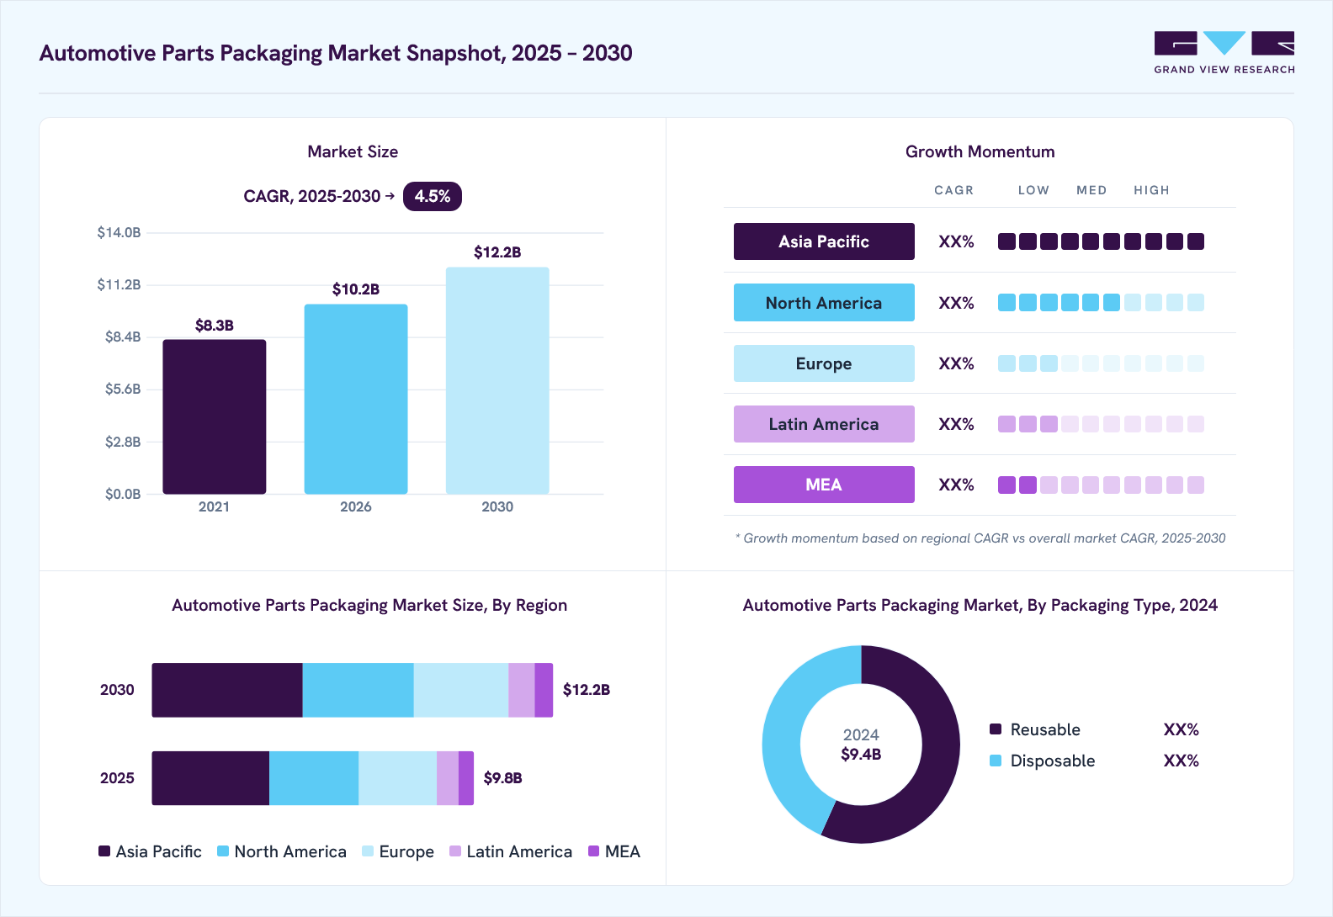Click the Asia Pacific label in Growth Momentum
Screen dimensions: 1333x917
click(824, 241)
